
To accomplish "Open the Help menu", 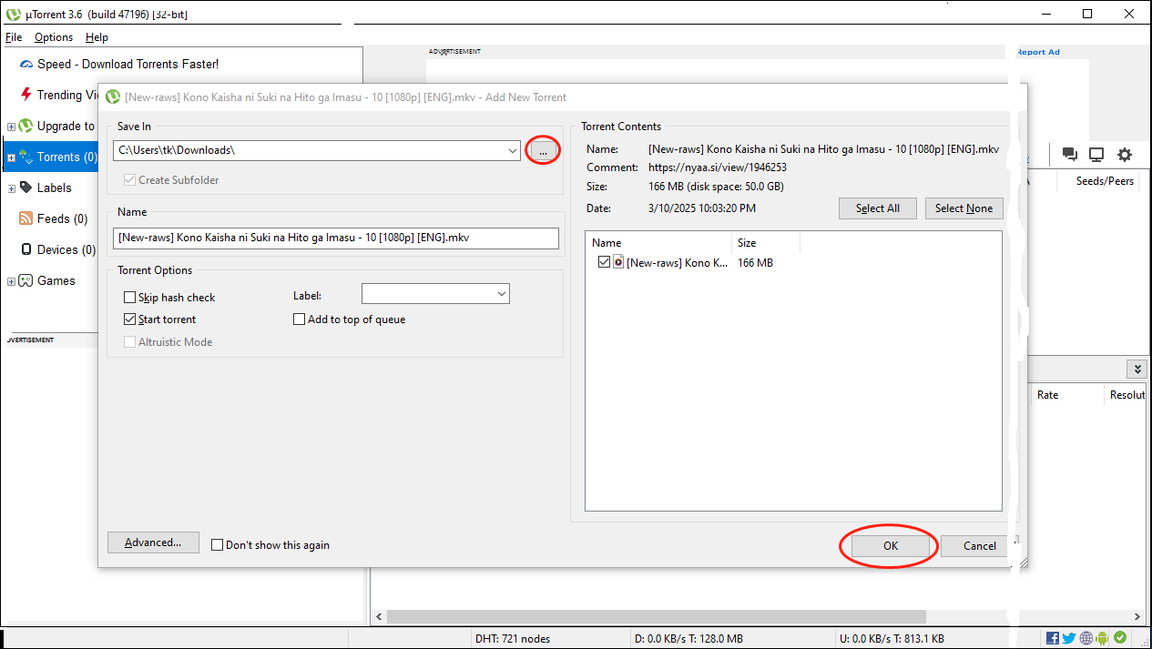I will click(97, 37).
